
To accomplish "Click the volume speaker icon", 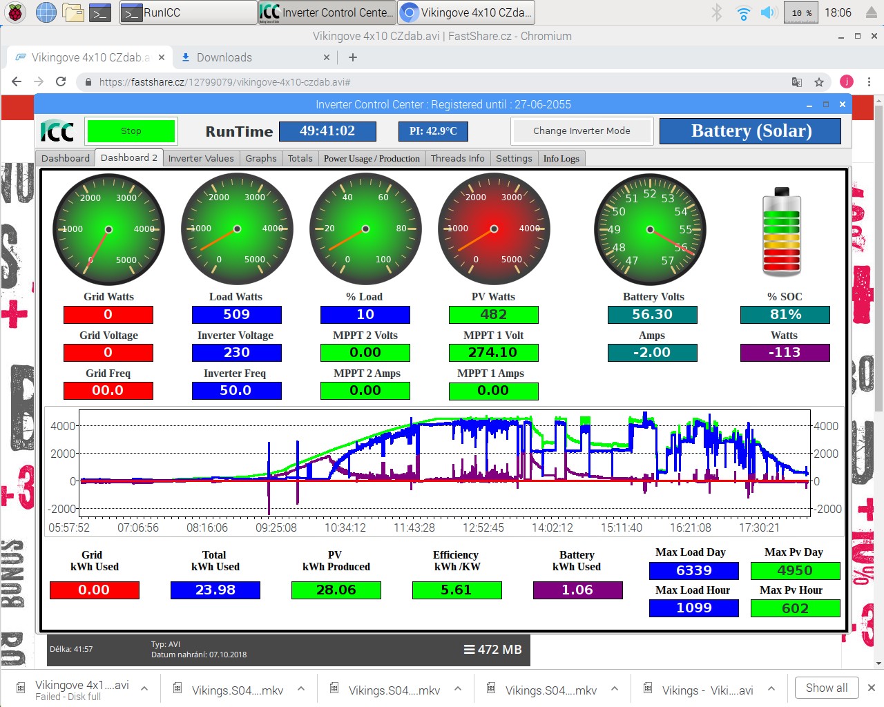I will (768, 12).
